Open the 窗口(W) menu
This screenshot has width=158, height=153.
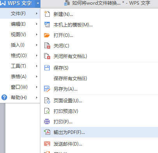coord(20,87)
